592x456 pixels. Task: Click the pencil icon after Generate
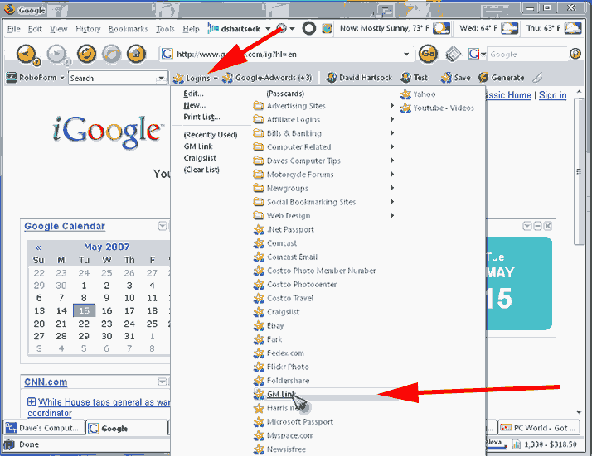pos(537,78)
